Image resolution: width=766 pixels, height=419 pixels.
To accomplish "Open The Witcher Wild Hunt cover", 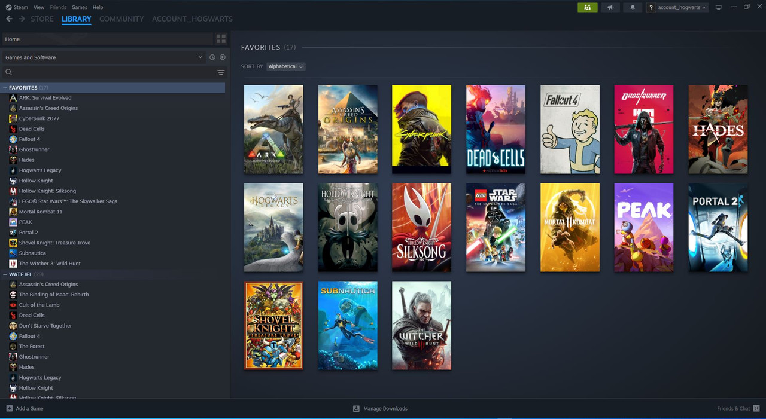I will coord(422,325).
